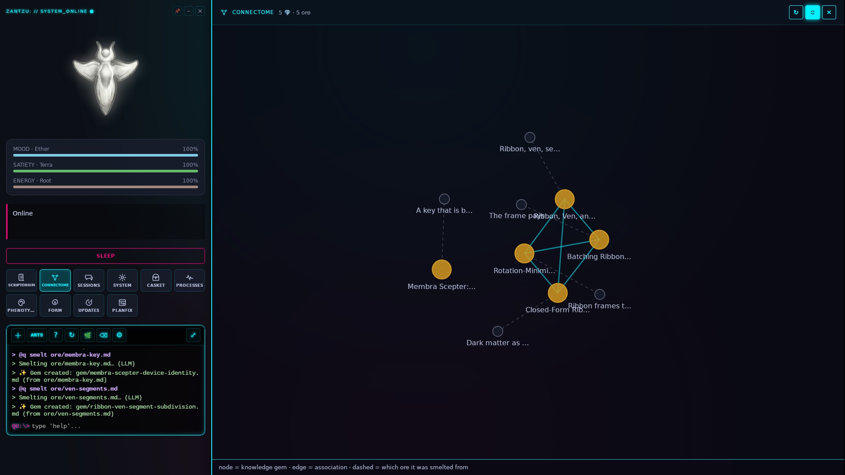This screenshot has width=845, height=475.
Task: Select the Closed-Form Rib... gem node
Action: pyautogui.click(x=558, y=293)
